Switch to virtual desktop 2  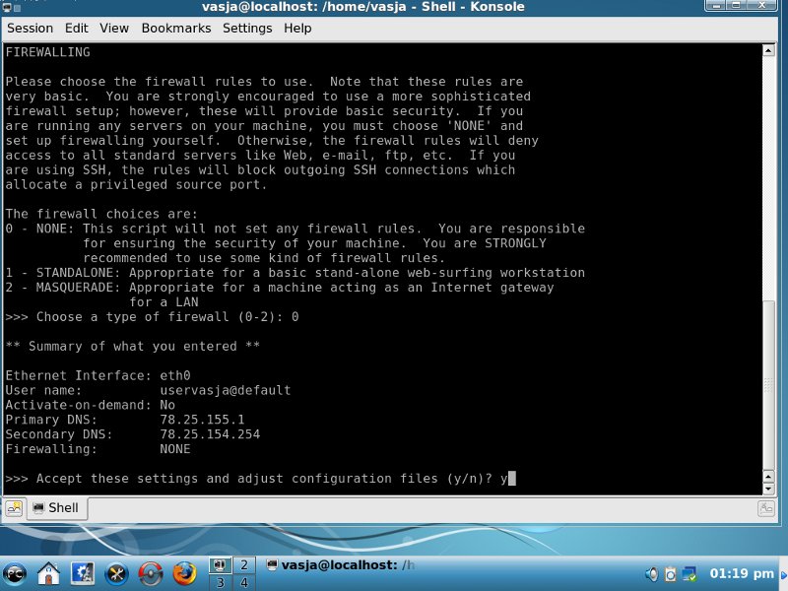pyautogui.click(x=242, y=564)
